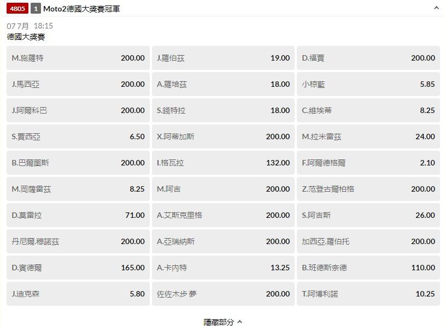
Task: Click the grey 1 market count badge
Action: pos(36,9)
